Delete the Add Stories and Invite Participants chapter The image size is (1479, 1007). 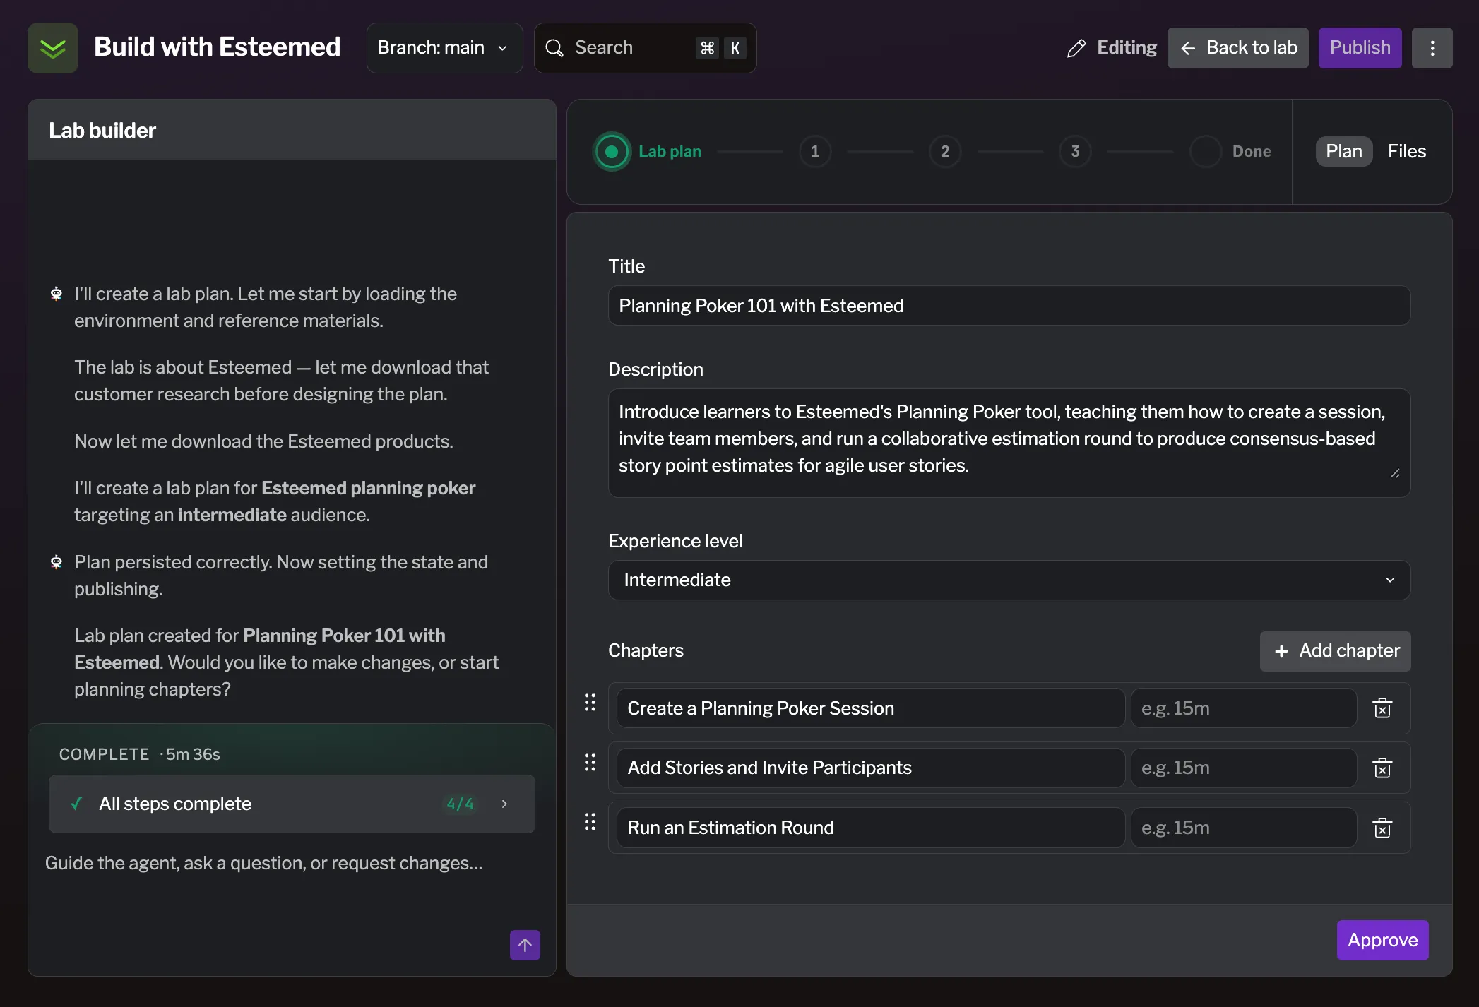pos(1382,768)
